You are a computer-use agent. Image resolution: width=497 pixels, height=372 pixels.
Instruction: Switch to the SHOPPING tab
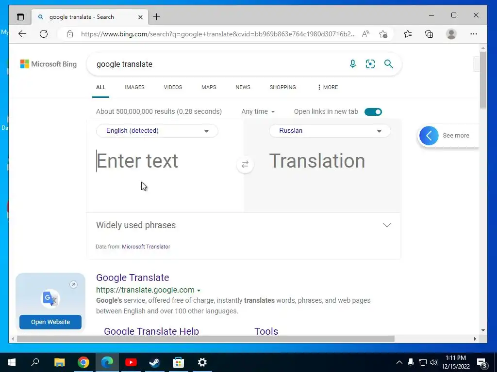pyautogui.click(x=283, y=87)
